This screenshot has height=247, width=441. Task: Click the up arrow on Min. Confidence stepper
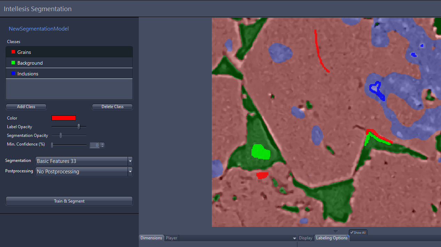(102, 142)
